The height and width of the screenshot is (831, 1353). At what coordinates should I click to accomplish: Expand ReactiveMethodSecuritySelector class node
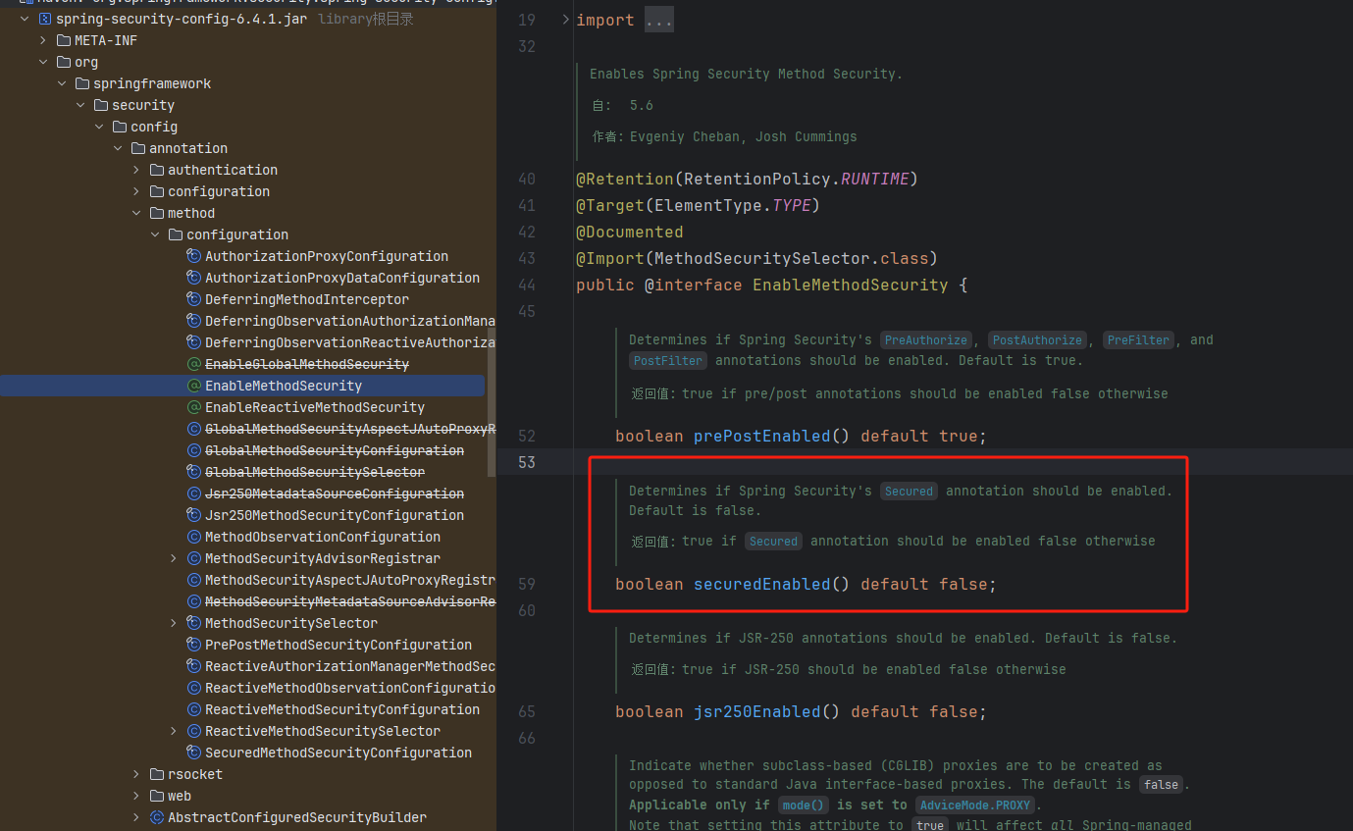(x=175, y=731)
